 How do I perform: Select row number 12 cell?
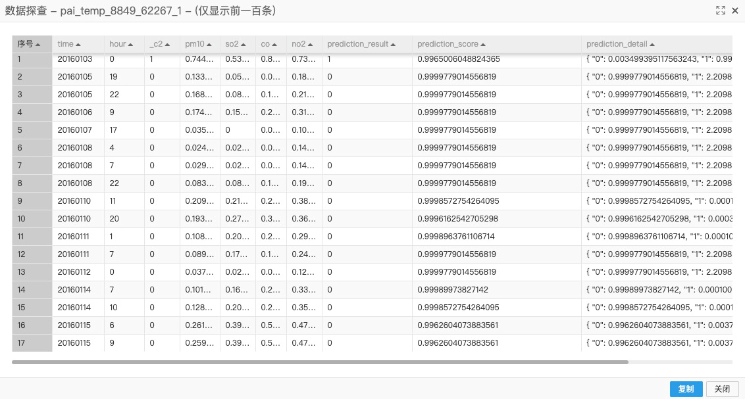click(x=32, y=254)
